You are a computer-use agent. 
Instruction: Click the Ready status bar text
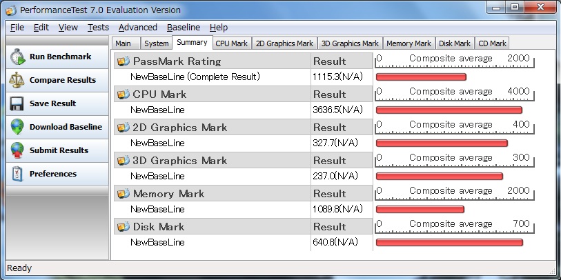click(19, 268)
